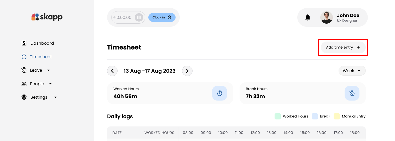Image resolution: width=395 pixels, height=141 pixels.
Task: Click the notification bell icon
Action: click(308, 17)
